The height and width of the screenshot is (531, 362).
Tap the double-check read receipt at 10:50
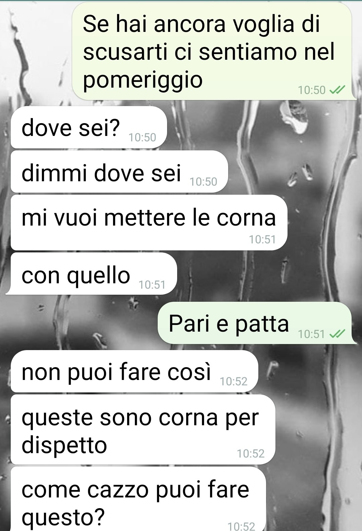(338, 90)
